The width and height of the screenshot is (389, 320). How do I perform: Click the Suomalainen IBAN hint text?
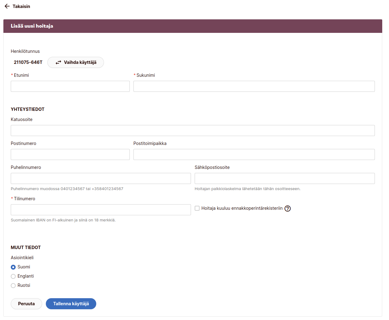click(x=63, y=220)
